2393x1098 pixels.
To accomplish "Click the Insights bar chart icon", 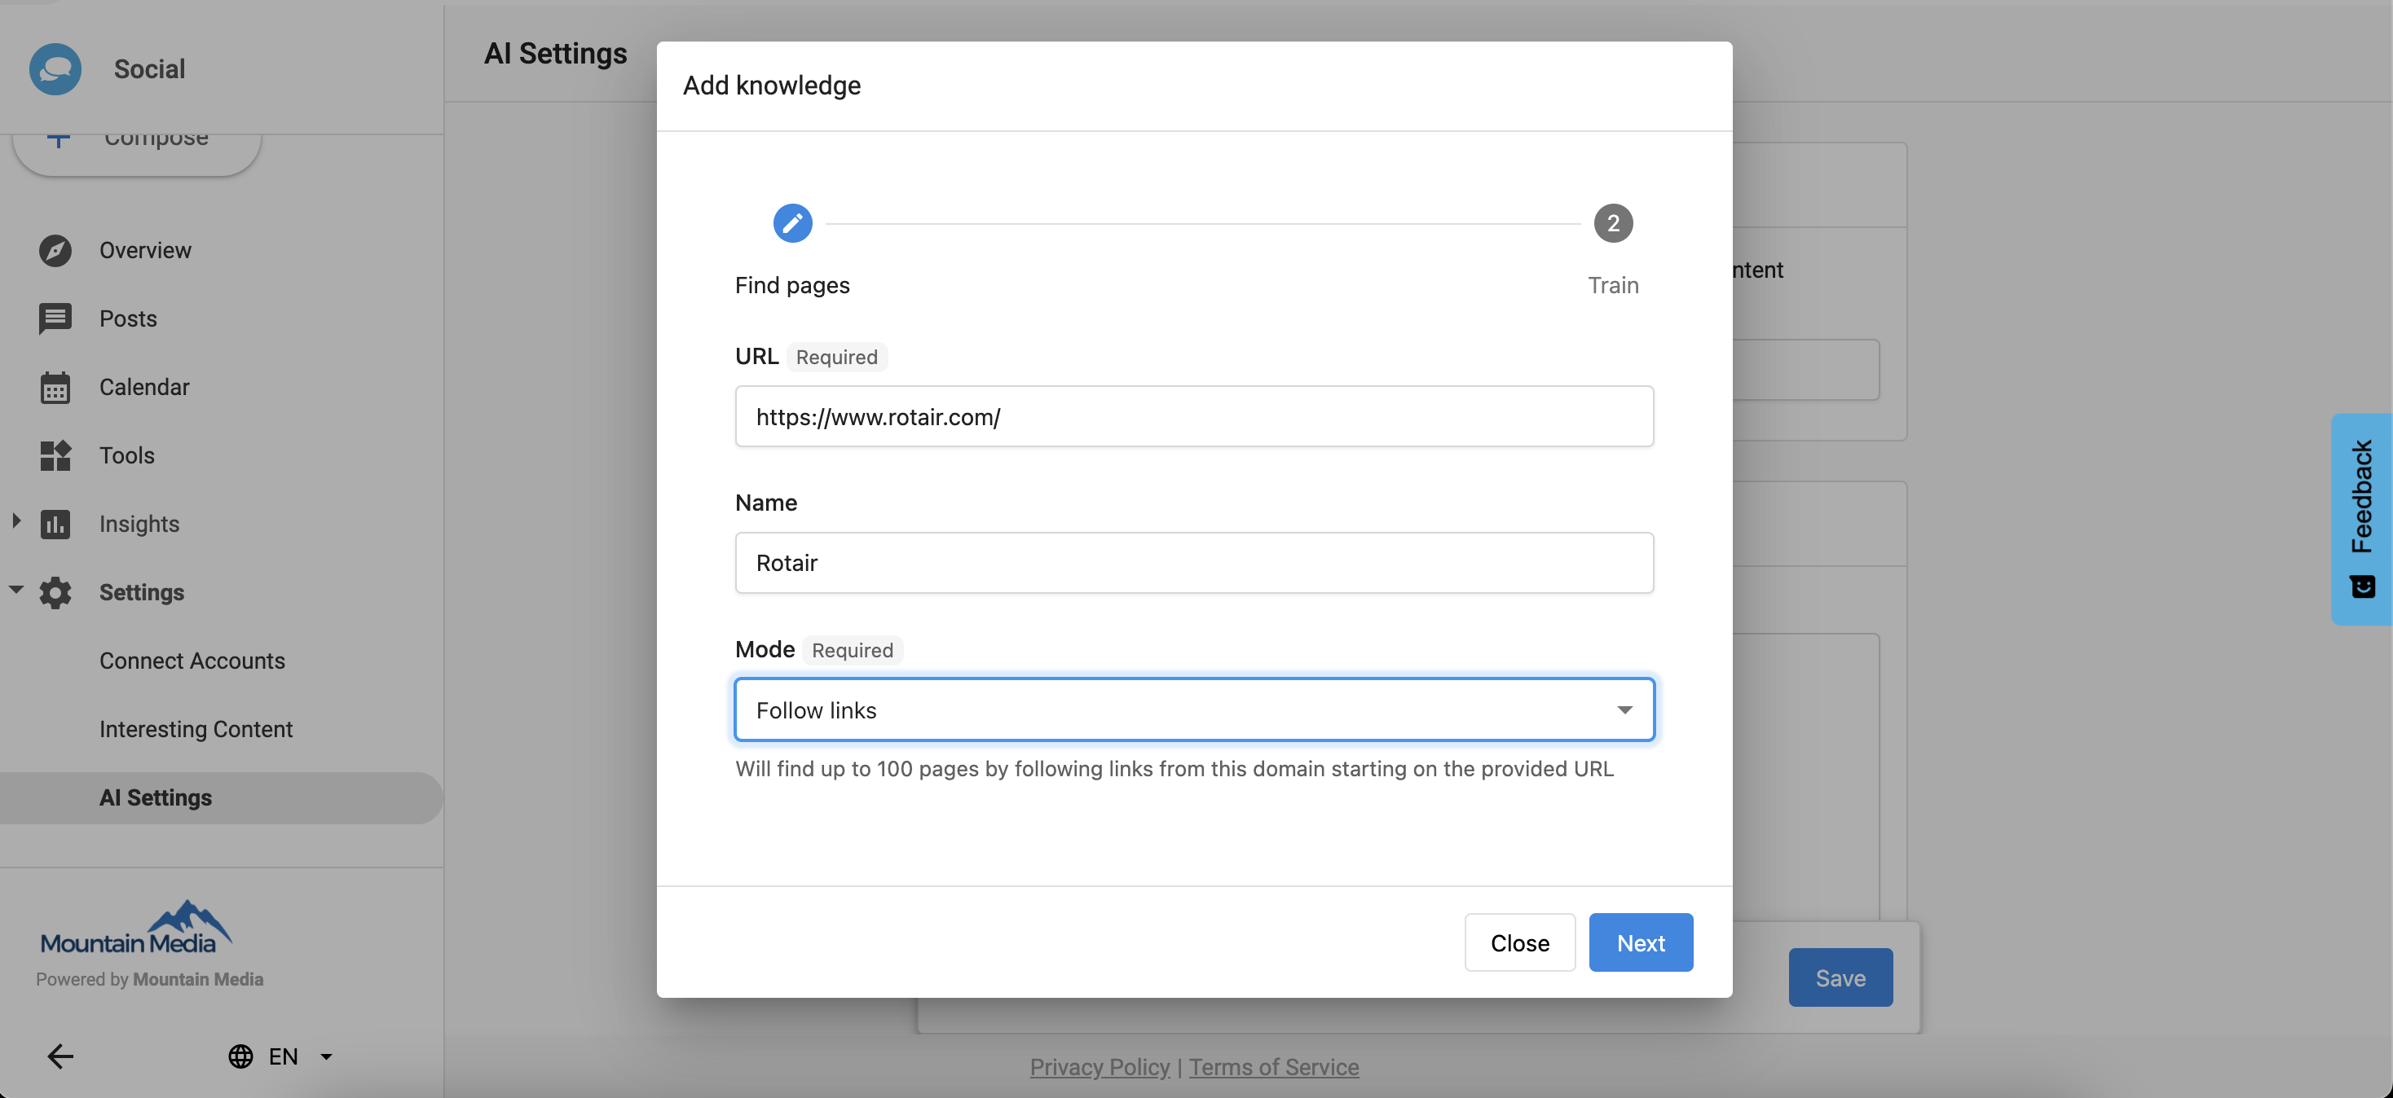I will tap(55, 525).
